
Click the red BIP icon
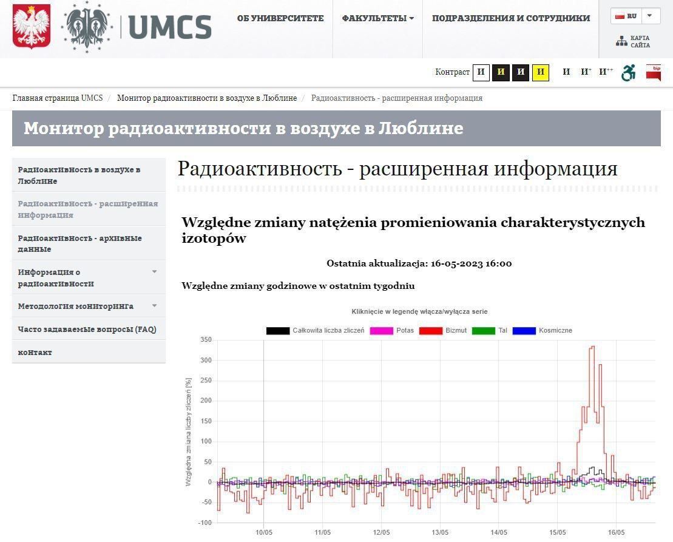(x=654, y=71)
